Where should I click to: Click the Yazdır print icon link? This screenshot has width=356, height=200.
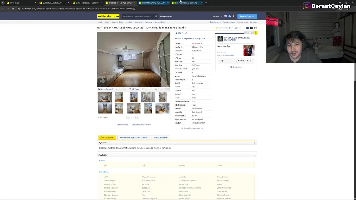(x=238, y=28)
